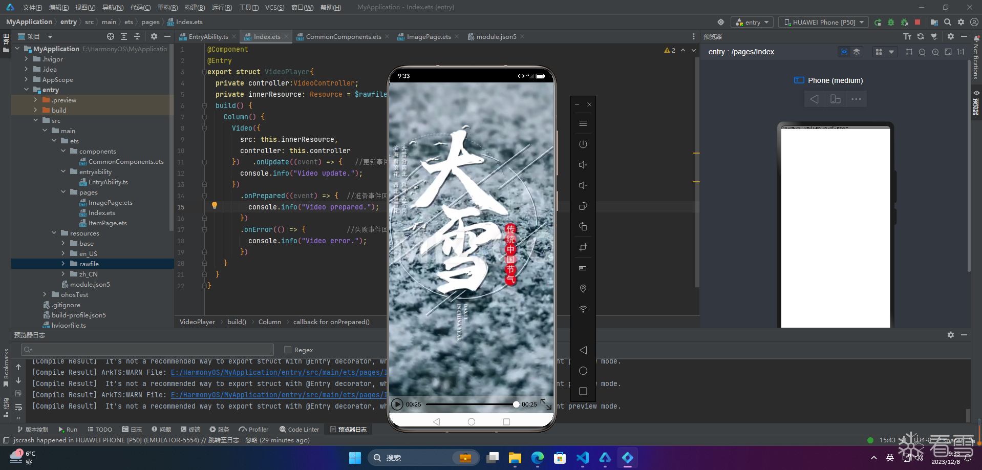The width and height of the screenshot is (982, 470).
Task: Click emulator side panel back triangle
Action: coord(583,350)
